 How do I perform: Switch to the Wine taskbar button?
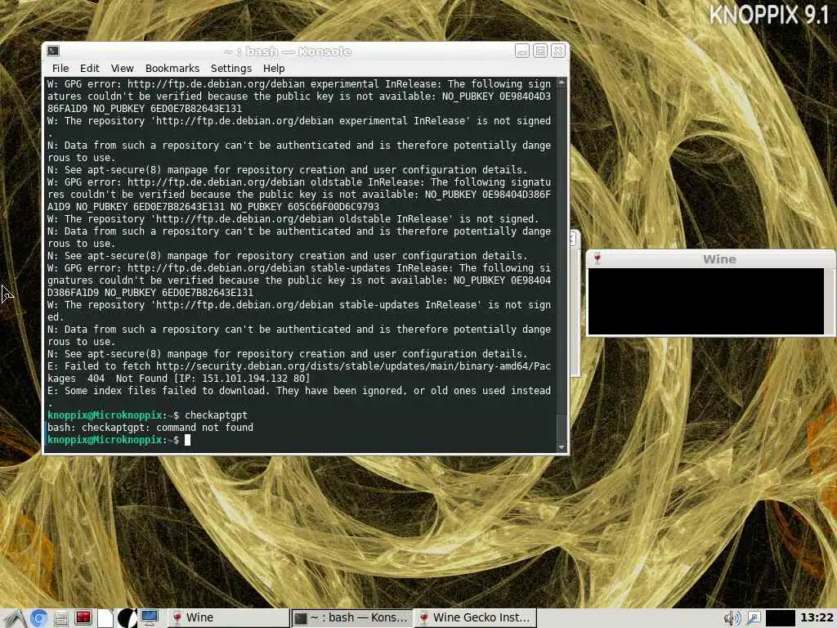[x=229, y=618]
